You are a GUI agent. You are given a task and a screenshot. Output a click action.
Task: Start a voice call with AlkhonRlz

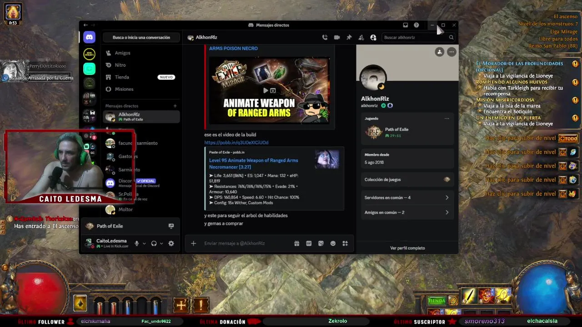point(325,38)
